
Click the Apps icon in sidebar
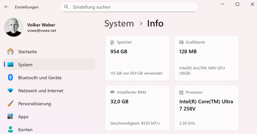click(x=10, y=116)
